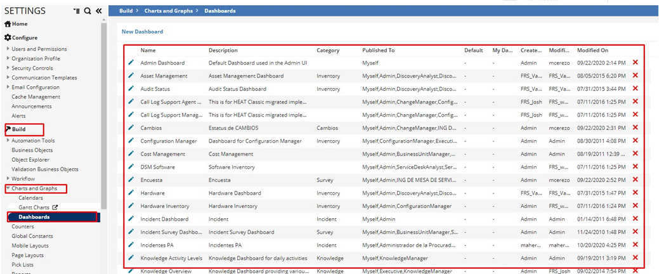Viewport: 659px width, 274px height.
Task: Collapse the Charts and Graphs node
Action: (8, 188)
